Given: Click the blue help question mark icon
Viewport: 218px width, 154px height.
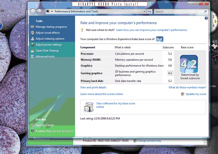Looking at the screenshot, I should pos(206,18).
